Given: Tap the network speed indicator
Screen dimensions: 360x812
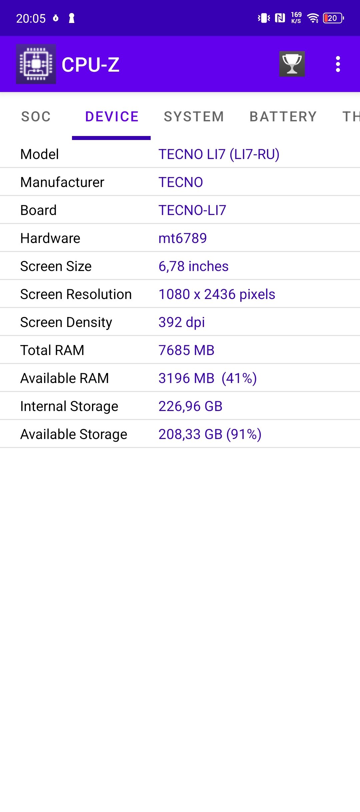Looking at the screenshot, I should click(x=296, y=18).
